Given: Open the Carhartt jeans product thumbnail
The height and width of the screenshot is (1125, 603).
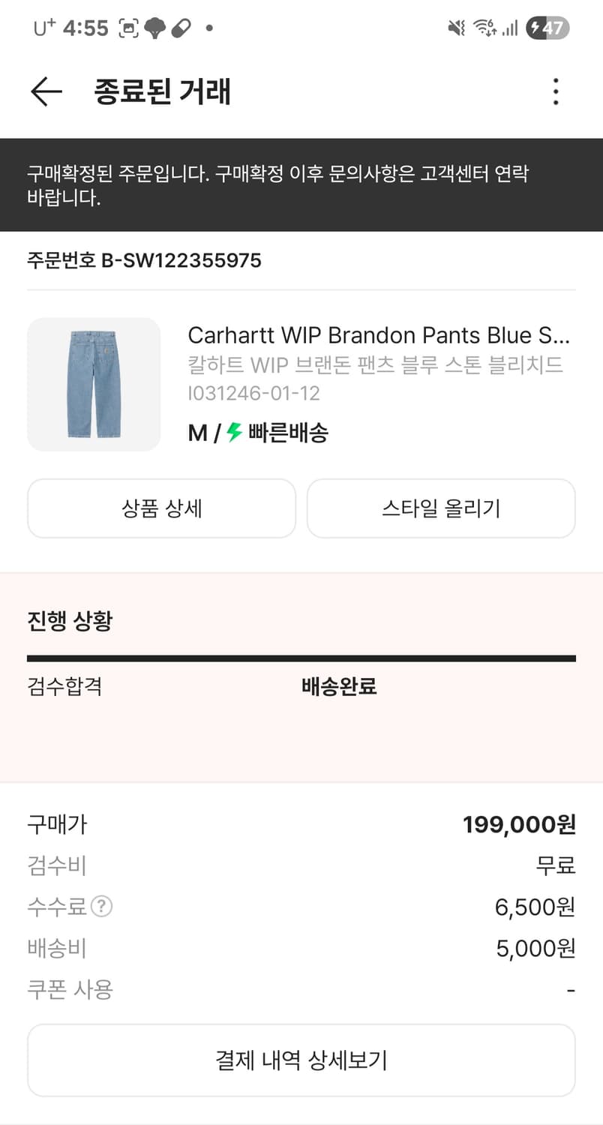Looking at the screenshot, I should (x=94, y=385).
